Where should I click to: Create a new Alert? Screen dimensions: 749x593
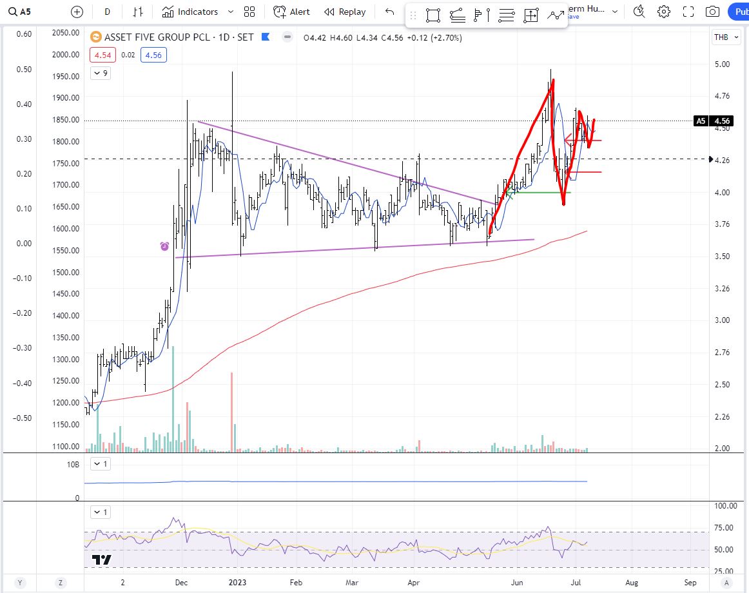[x=291, y=12]
